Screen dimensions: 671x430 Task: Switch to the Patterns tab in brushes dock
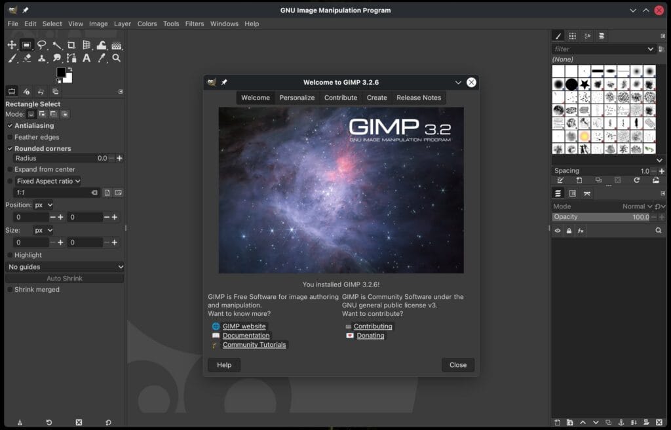coord(572,36)
